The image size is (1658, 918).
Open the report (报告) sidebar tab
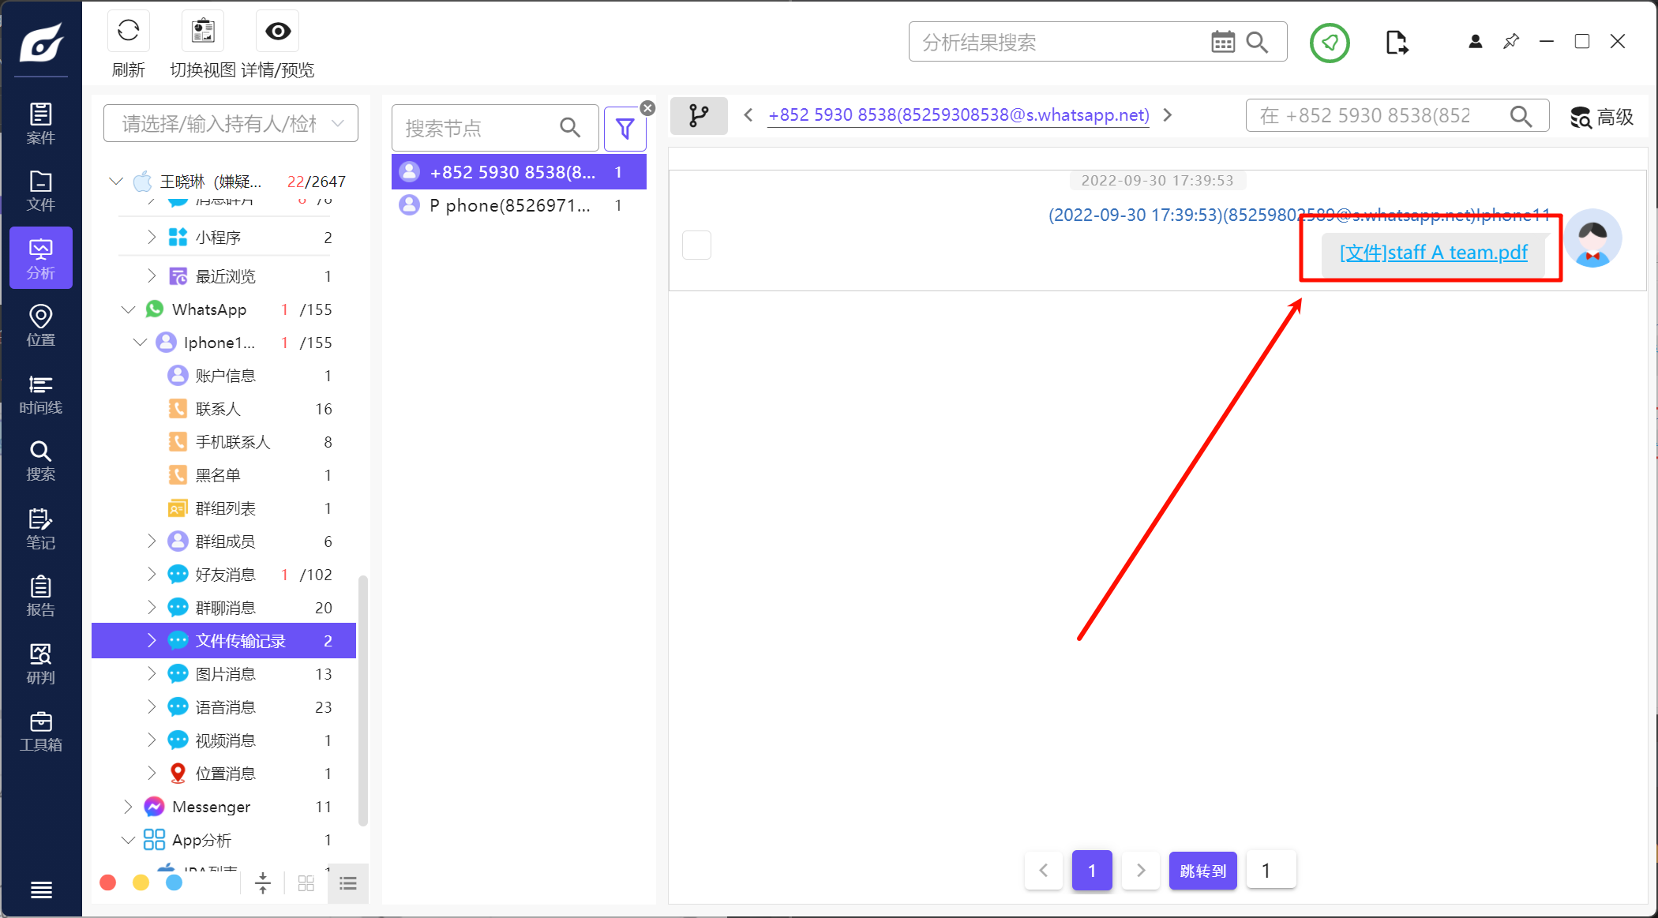[x=40, y=596]
